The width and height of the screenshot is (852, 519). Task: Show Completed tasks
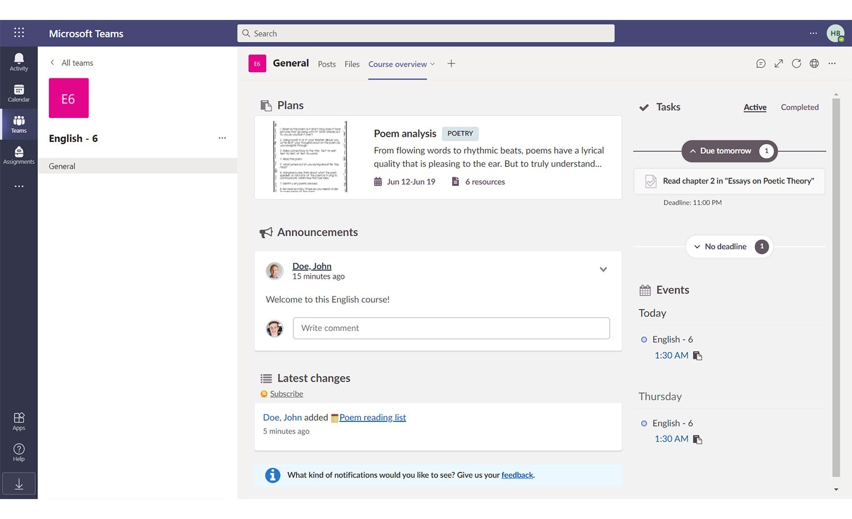[x=800, y=107]
